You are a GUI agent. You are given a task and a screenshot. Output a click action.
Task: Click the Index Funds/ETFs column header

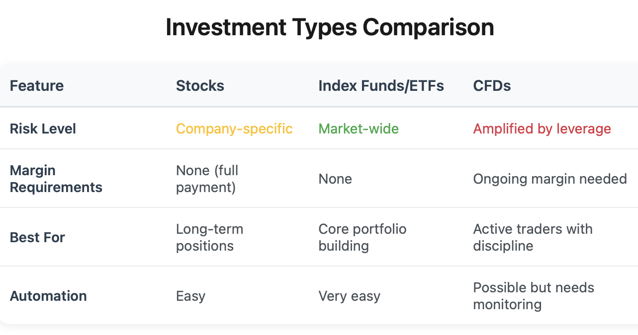point(381,86)
